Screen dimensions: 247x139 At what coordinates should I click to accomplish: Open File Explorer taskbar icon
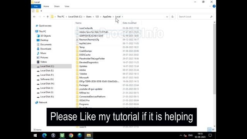89,136
